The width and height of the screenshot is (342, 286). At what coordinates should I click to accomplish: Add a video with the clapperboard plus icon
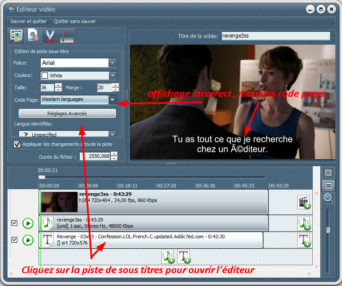(304, 202)
